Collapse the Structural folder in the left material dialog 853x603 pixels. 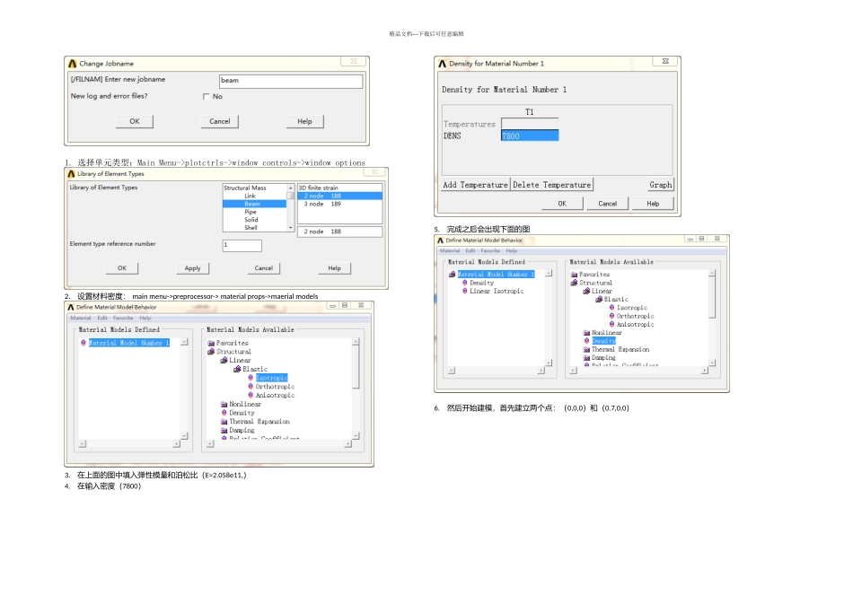point(211,352)
